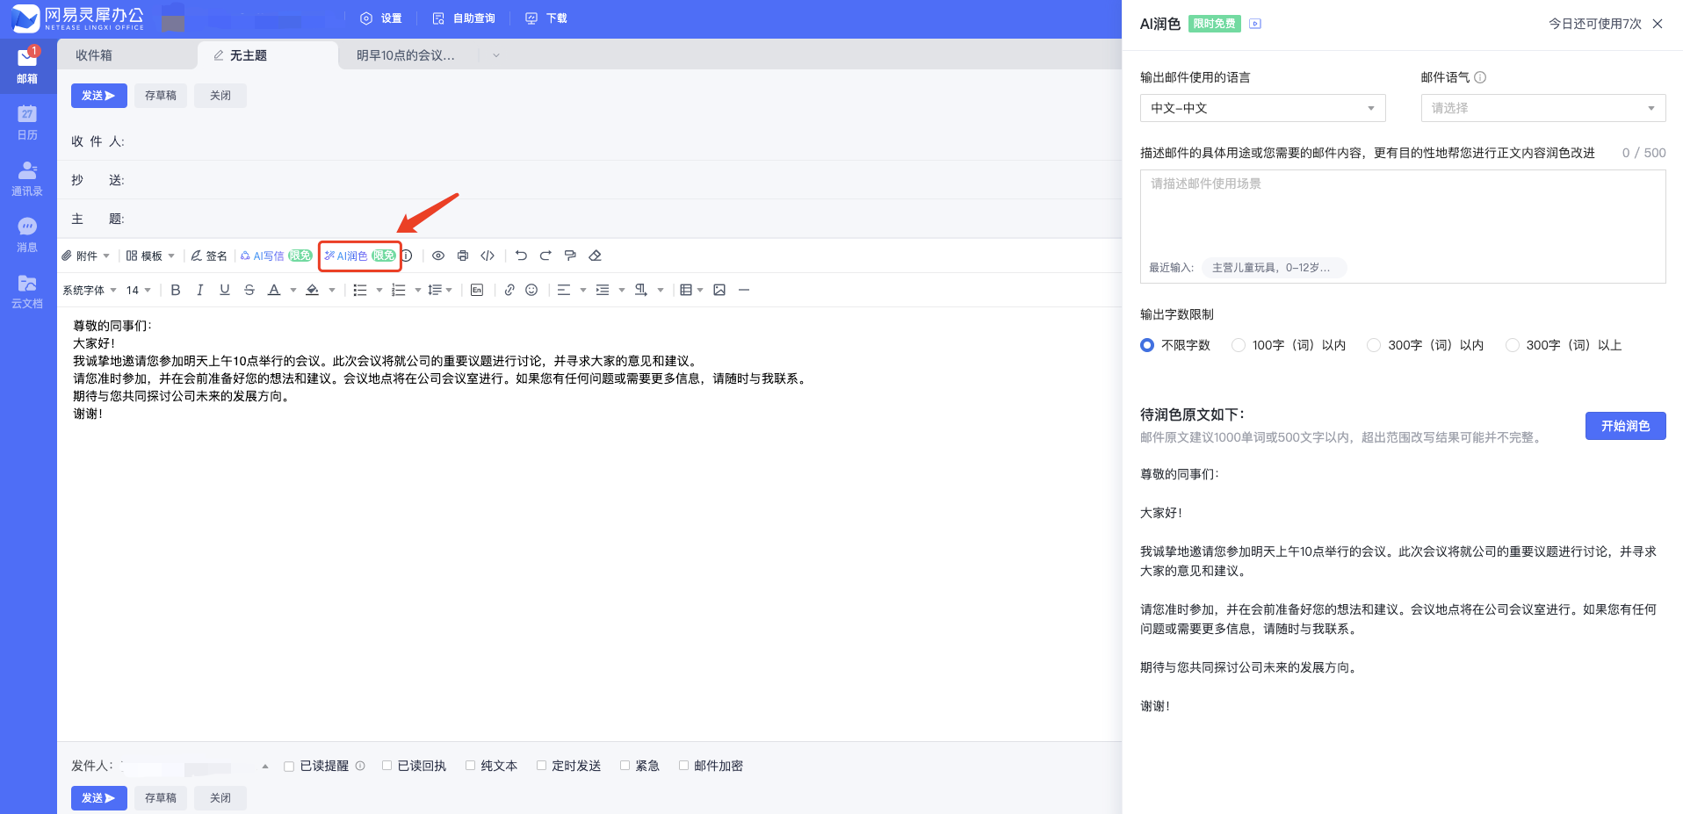
Task: Switch to the 收件箱 tab
Action: (x=126, y=55)
